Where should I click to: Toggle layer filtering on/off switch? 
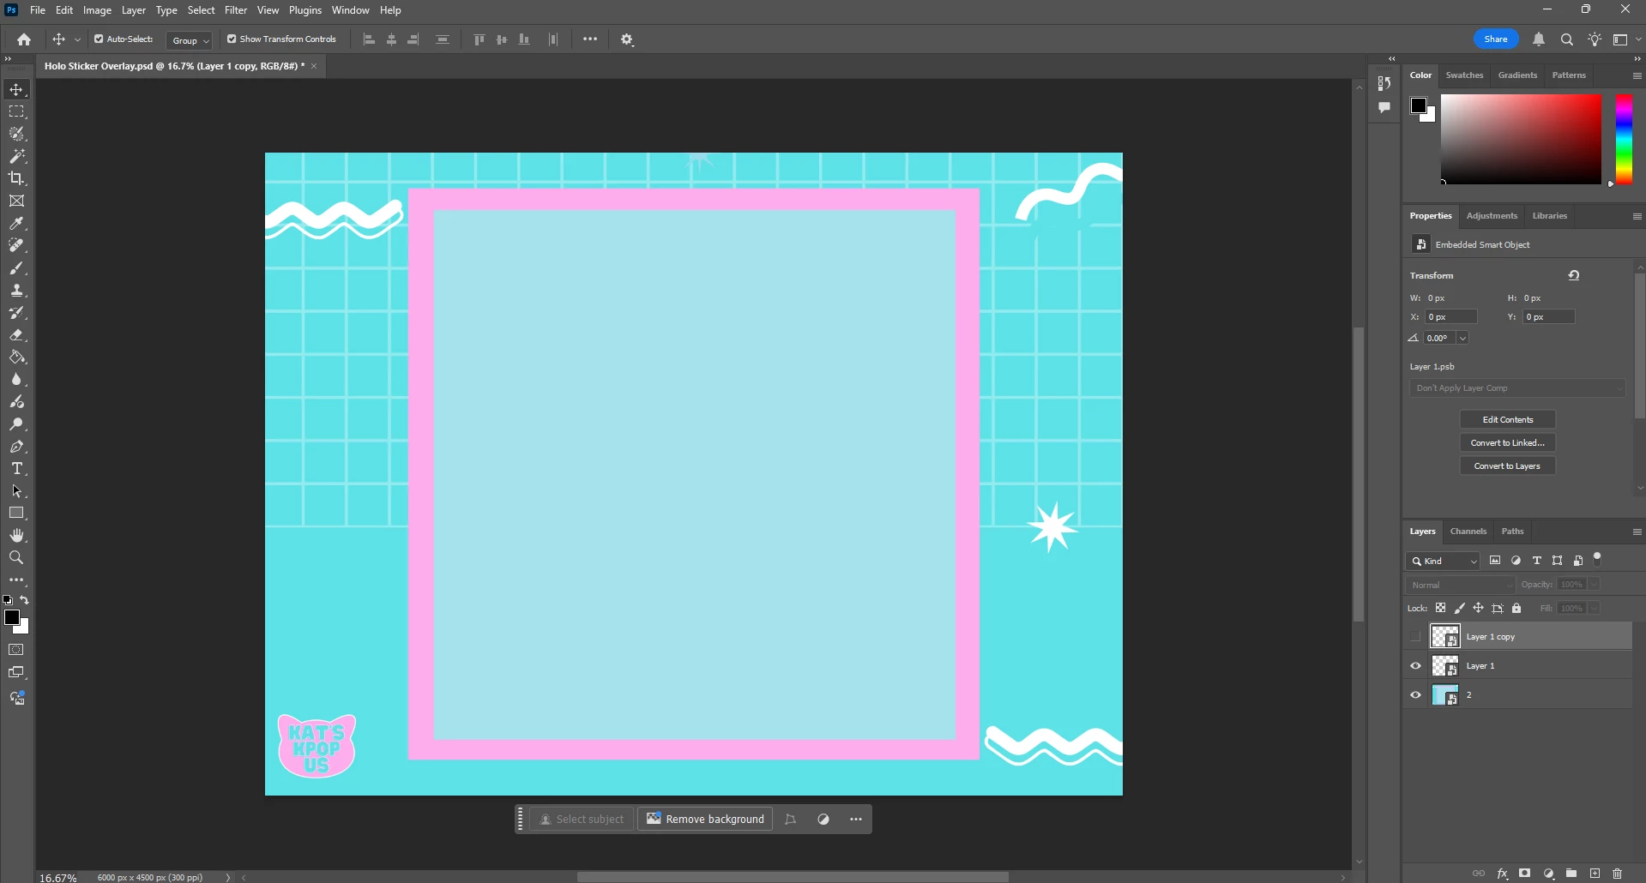click(1597, 559)
